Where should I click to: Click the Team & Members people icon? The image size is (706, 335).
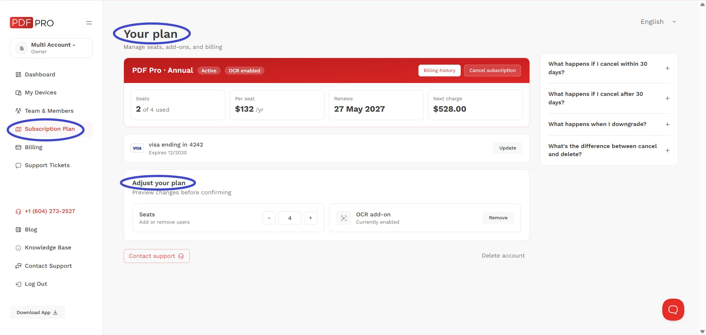(x=18, y=111)
